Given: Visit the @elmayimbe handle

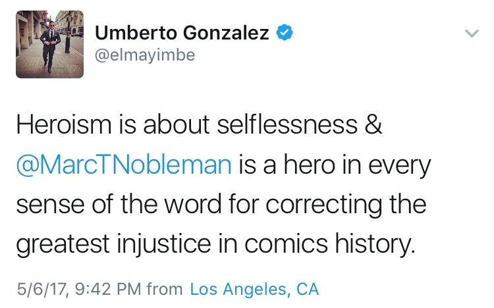Looking at the screenshot, I should [x=145, y=57].
